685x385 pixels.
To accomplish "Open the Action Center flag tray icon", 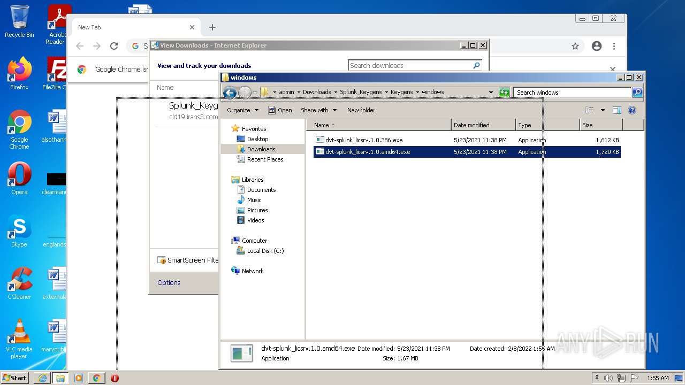I will (x=634, y=378).
